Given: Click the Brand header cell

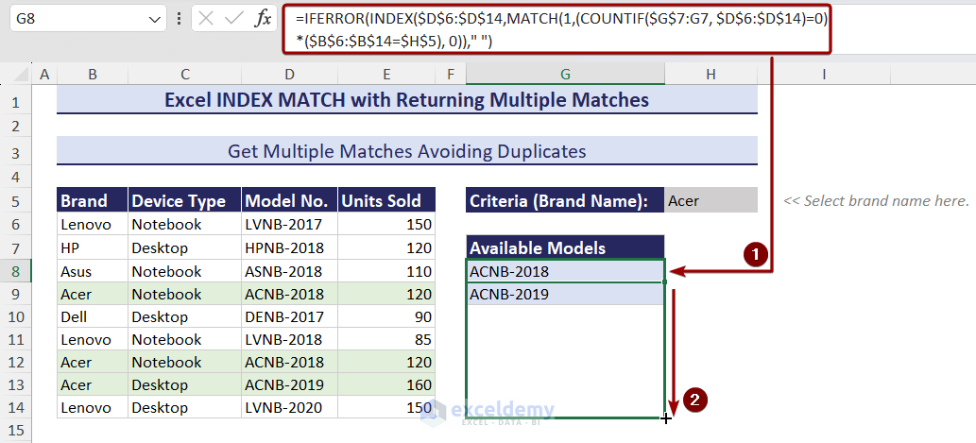Looking at the screenshot, I should point(92,200).
